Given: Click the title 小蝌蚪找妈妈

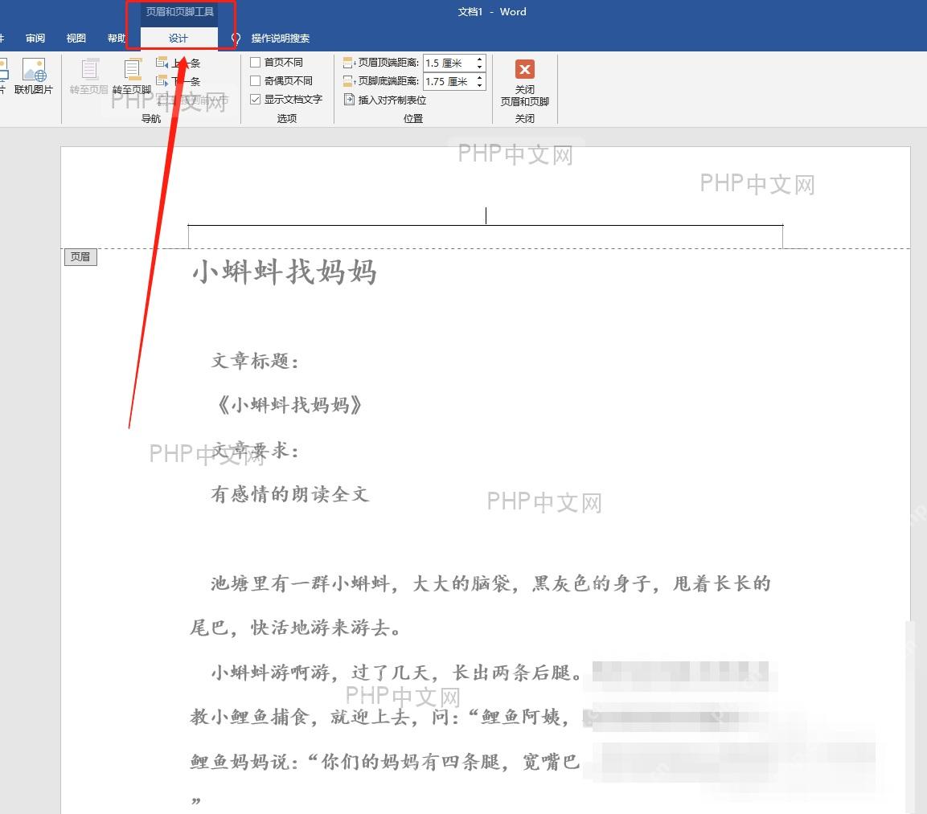Looking at the screenshot, I should pyautogui.click(x=285, y=272).
